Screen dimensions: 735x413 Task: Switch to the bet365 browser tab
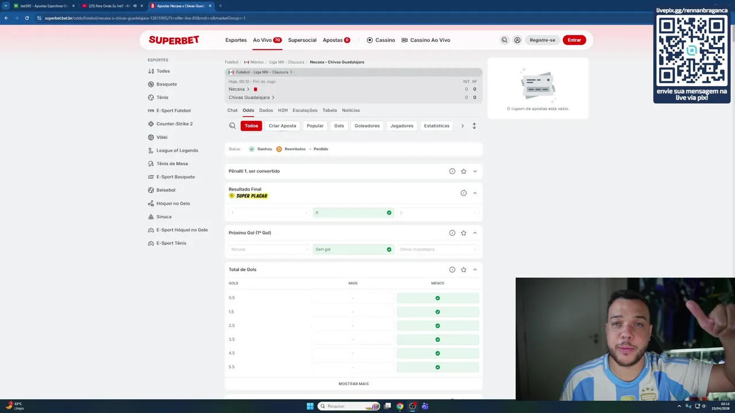[x=44, y=6]
